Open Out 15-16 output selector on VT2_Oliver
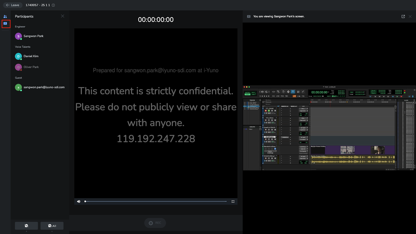The width and height of the screenshot is (416, 234). pos(303,120)
